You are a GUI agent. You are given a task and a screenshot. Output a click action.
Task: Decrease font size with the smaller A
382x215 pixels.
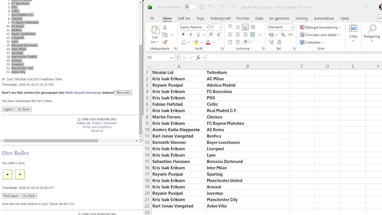pos(219,35)
